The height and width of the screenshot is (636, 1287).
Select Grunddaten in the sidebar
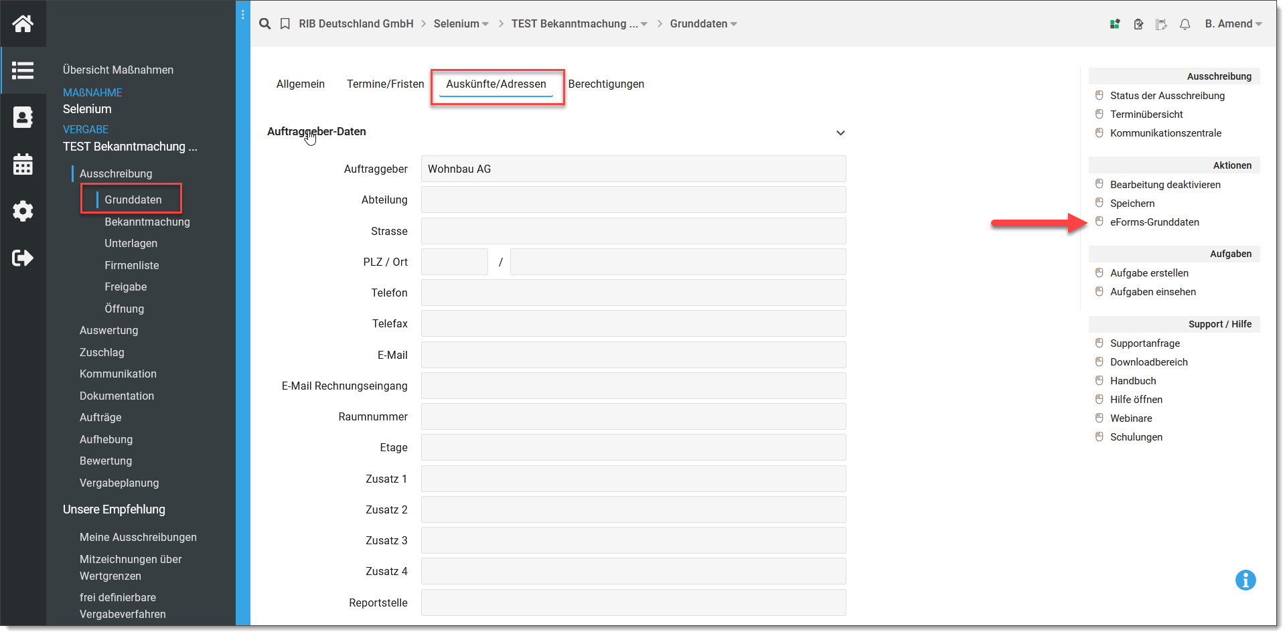[133, 200]
